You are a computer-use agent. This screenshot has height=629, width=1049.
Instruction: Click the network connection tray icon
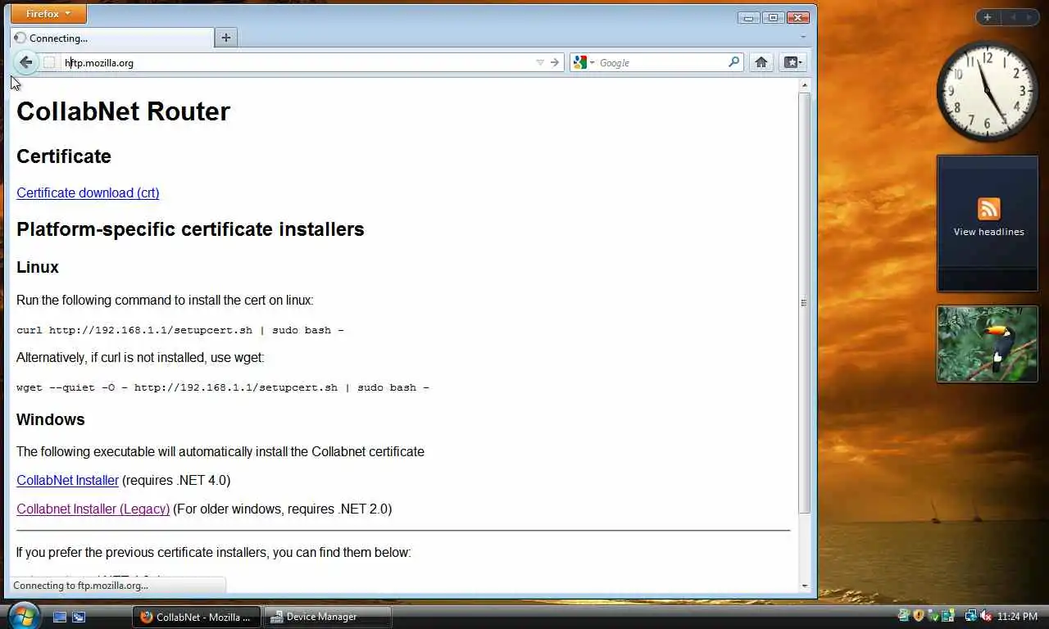[x=970, y=616]
